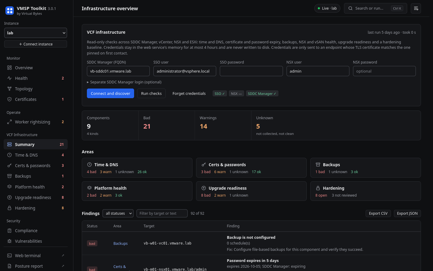Click the VMSP Toolkit logo icon

coord(10,11)
